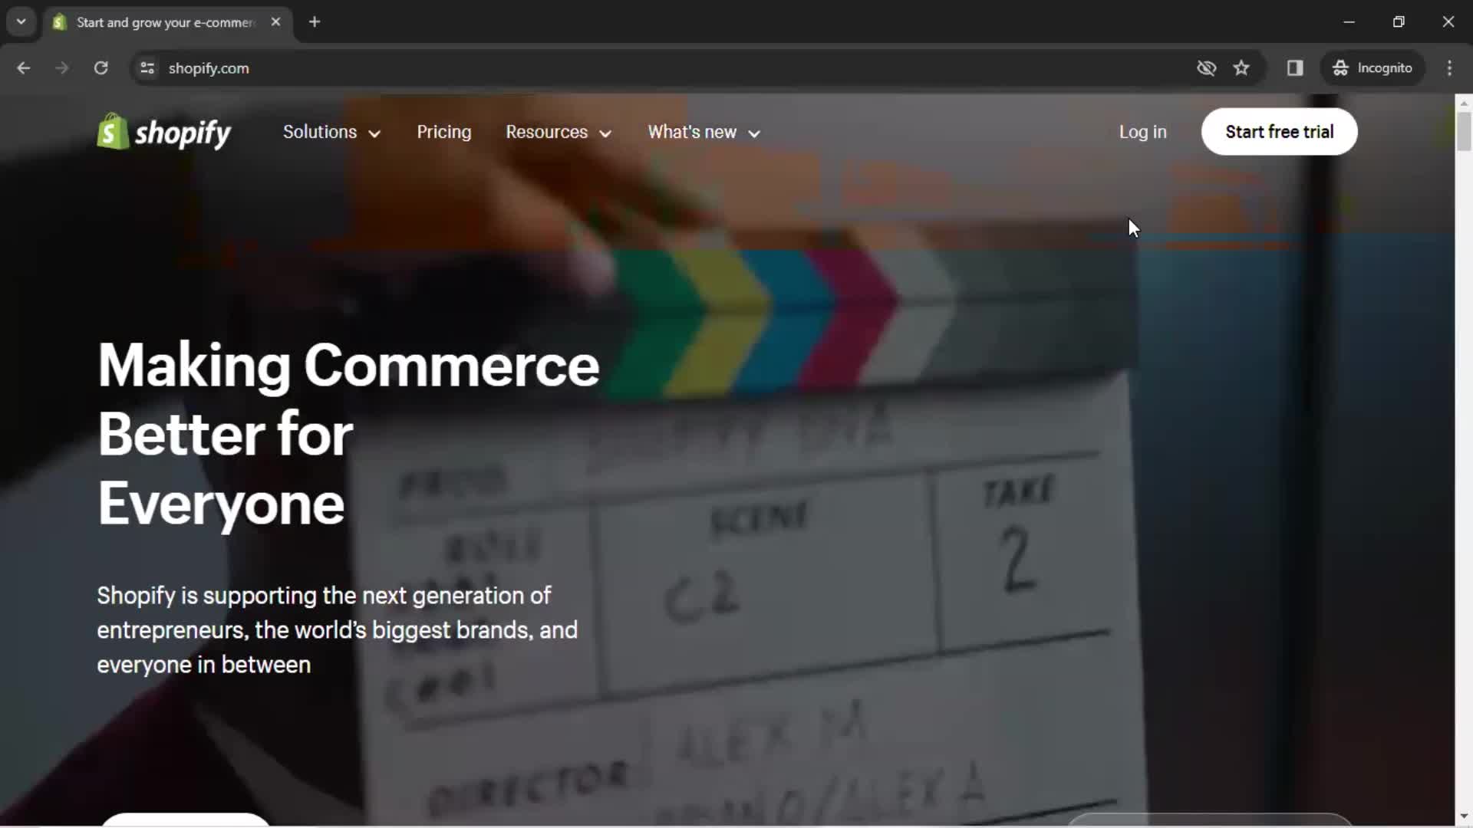Click the eye-slash privacy icon
This screenshot has height=828, width=1473.
1206,67
